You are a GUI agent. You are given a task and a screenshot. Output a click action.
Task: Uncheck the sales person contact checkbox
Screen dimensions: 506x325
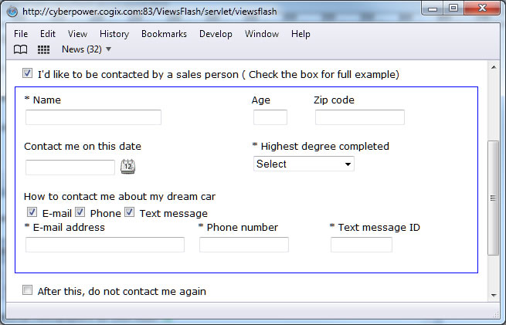click(28, 74)
